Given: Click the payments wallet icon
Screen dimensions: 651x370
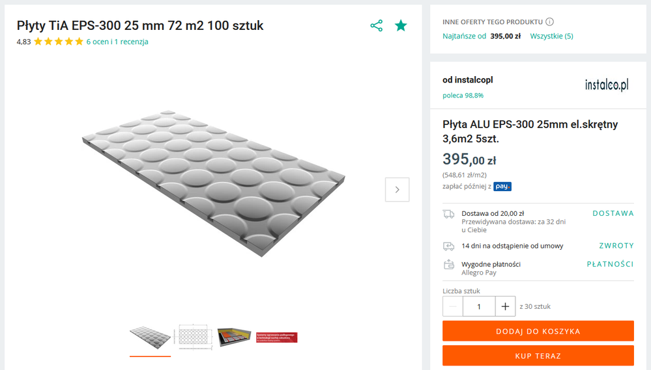Looking at the screenshot, I should tap(448, 265).
